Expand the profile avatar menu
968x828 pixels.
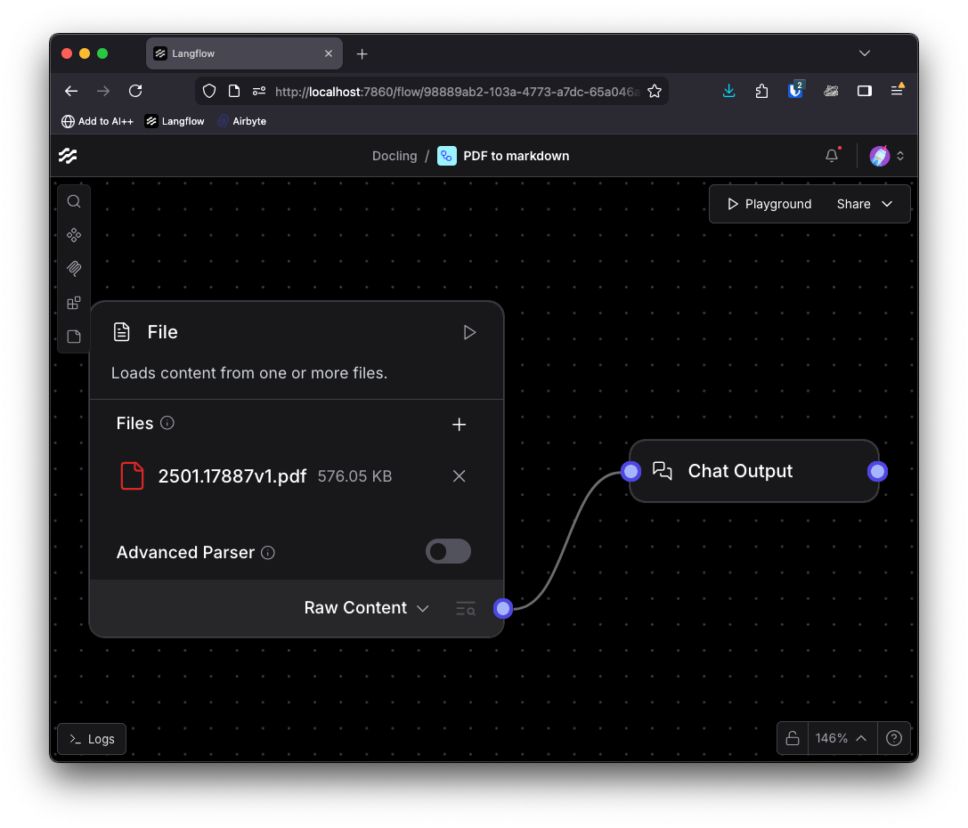pos(885,155)
